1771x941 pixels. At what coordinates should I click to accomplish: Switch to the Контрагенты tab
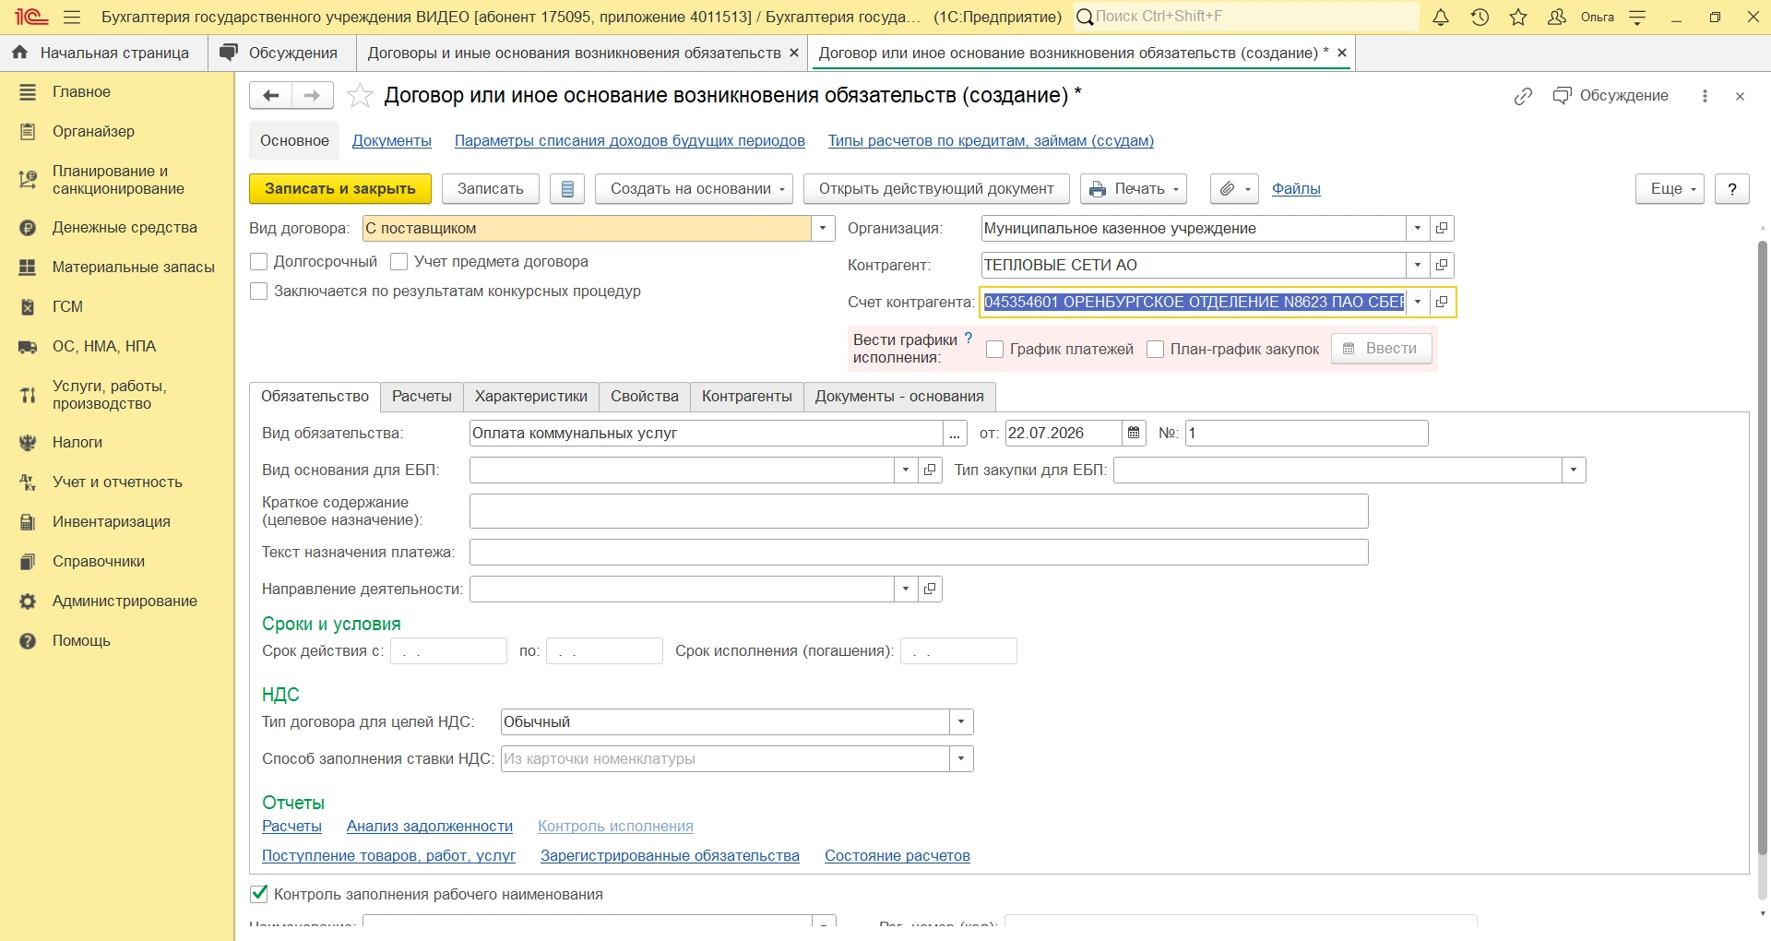coord(747,396)
